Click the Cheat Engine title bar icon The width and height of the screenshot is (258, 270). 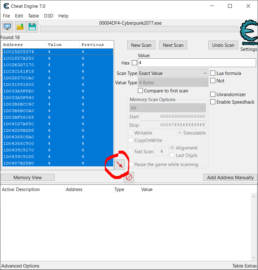[6, 6]
